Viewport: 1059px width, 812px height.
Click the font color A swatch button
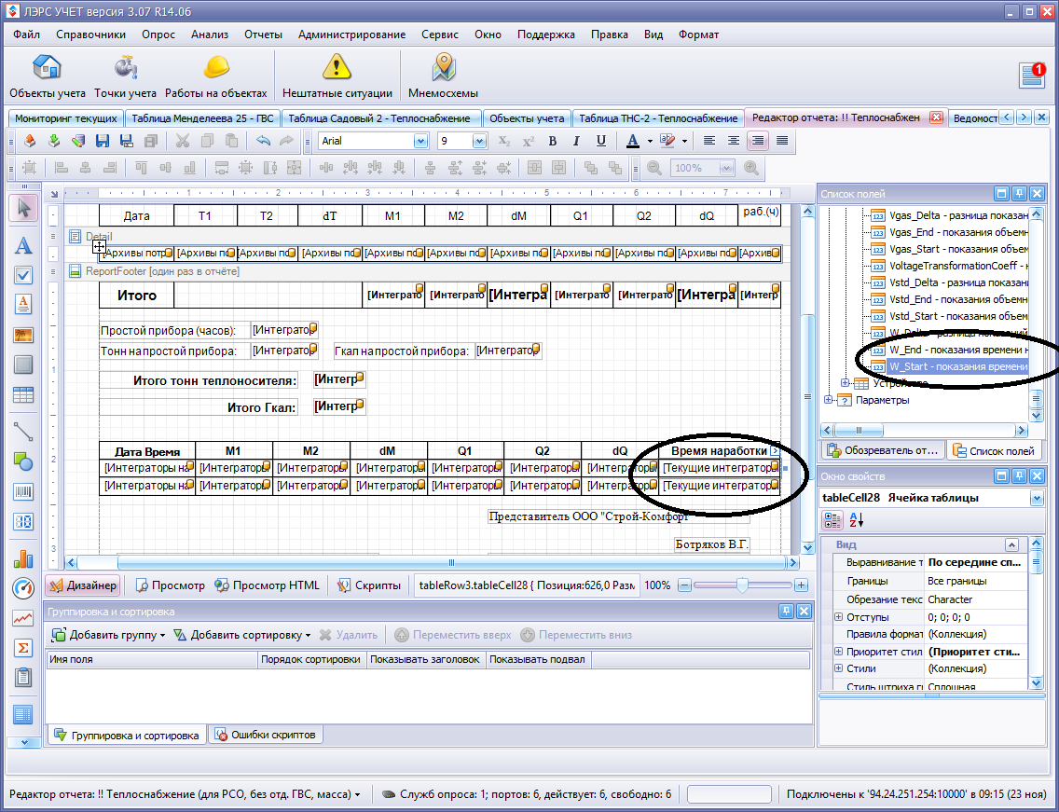coord(633,141)
